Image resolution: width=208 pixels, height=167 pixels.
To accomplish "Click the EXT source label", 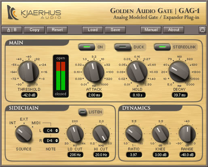I will [x=24, y=119].
